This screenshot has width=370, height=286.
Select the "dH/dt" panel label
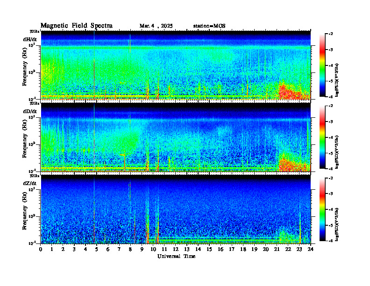tap(30, 39)
